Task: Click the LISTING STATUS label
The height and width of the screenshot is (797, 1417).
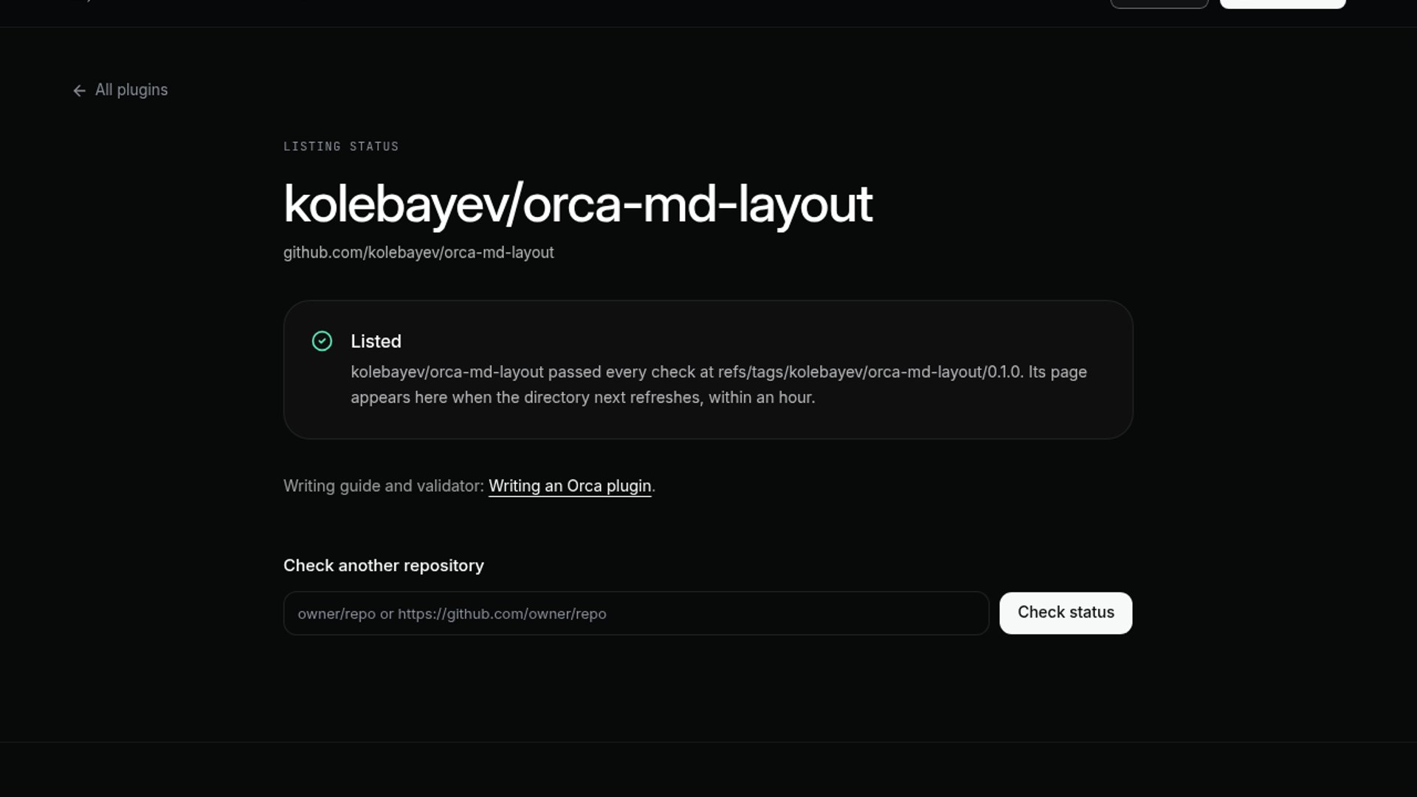Action: tap(341, 147)
